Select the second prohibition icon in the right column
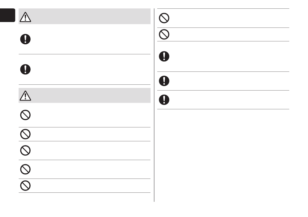 pos(164,34)
